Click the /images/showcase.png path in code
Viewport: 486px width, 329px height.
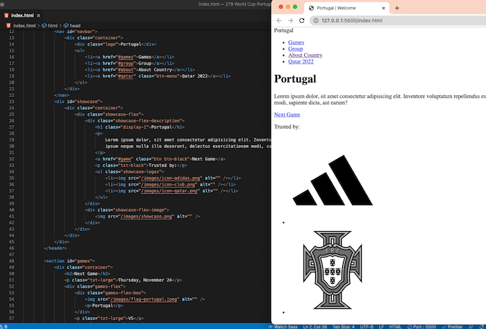tap(146, 217)
